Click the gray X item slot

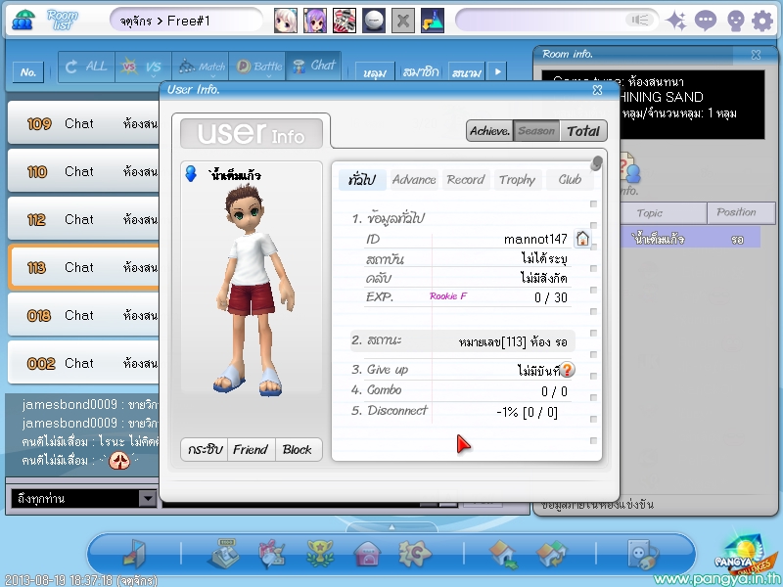[403, 21]
